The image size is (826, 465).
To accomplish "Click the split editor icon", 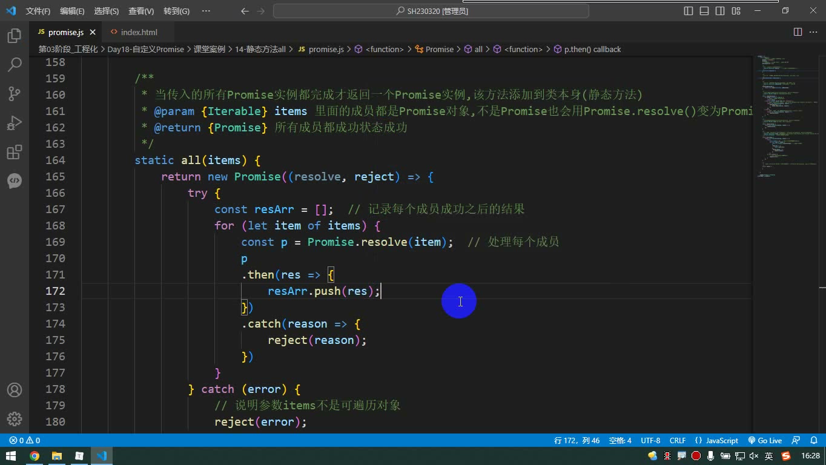I will [x=798, y=32].
